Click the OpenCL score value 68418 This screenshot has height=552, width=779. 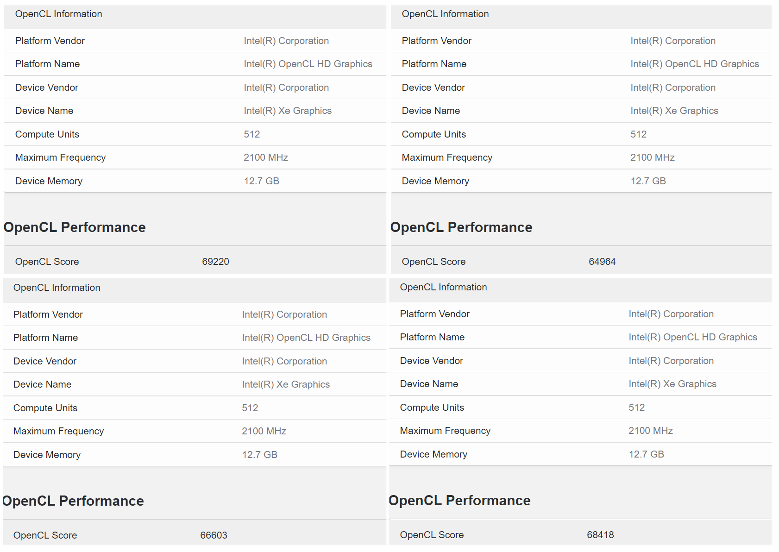tap(600, 535)
